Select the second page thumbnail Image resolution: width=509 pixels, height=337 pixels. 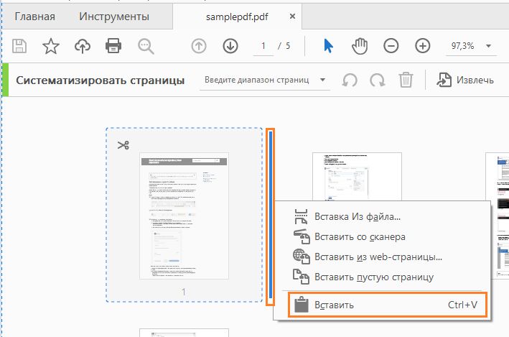357,176
